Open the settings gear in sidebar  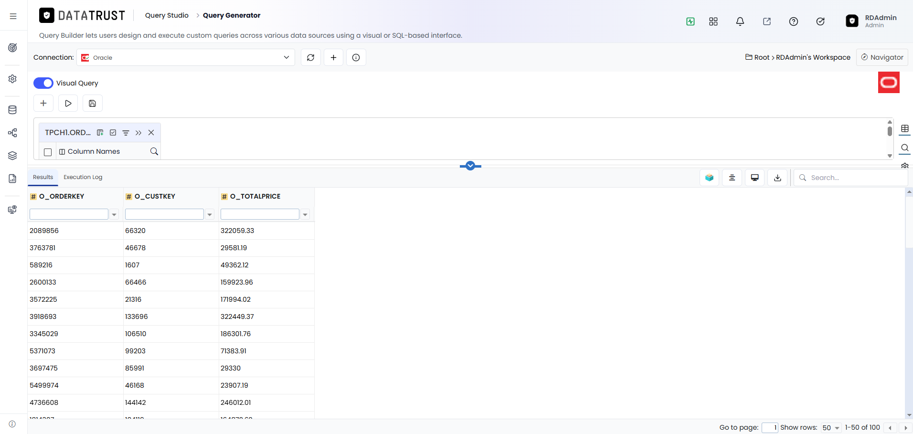point(13,79)
